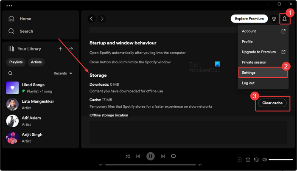Image resolution: width=297 pixels, height=171 pixels.
Task: Choose Log out in the menu
Action: click(263, 83)
